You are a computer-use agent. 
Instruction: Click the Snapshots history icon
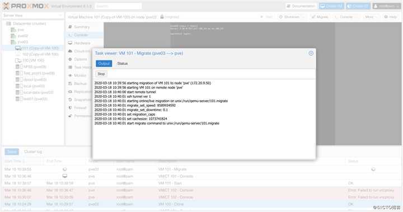(x=70, y=100)
